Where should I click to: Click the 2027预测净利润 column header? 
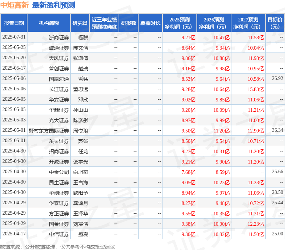point(248,23)
